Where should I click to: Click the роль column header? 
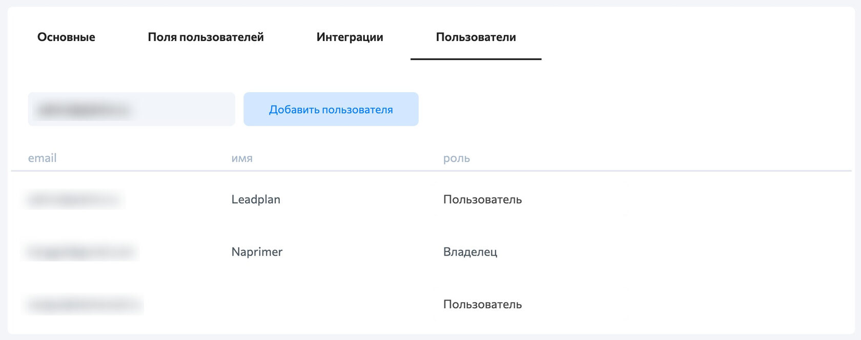[x=456, y=158]
